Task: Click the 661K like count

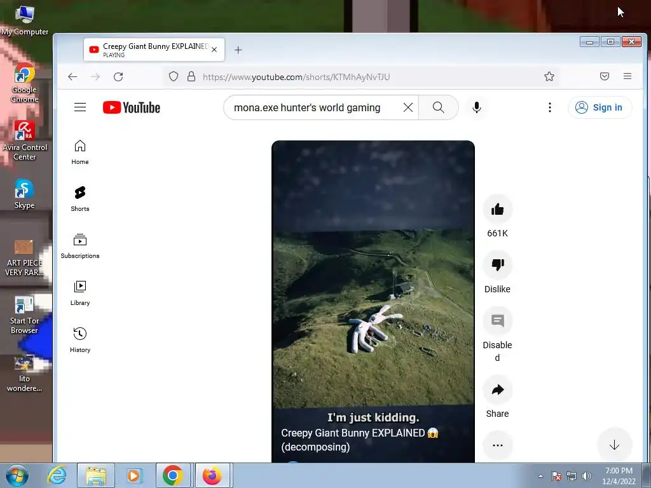Action: coord(497,233)
